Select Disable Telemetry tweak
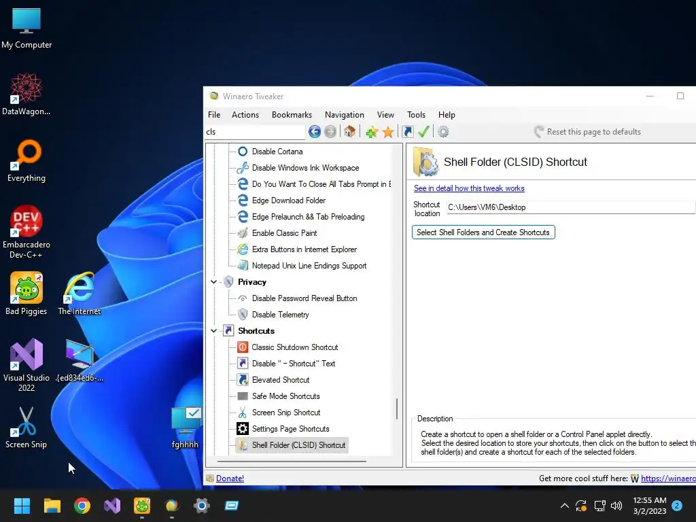The width and height of the screenshot is (696, 522). click(280, 315)
